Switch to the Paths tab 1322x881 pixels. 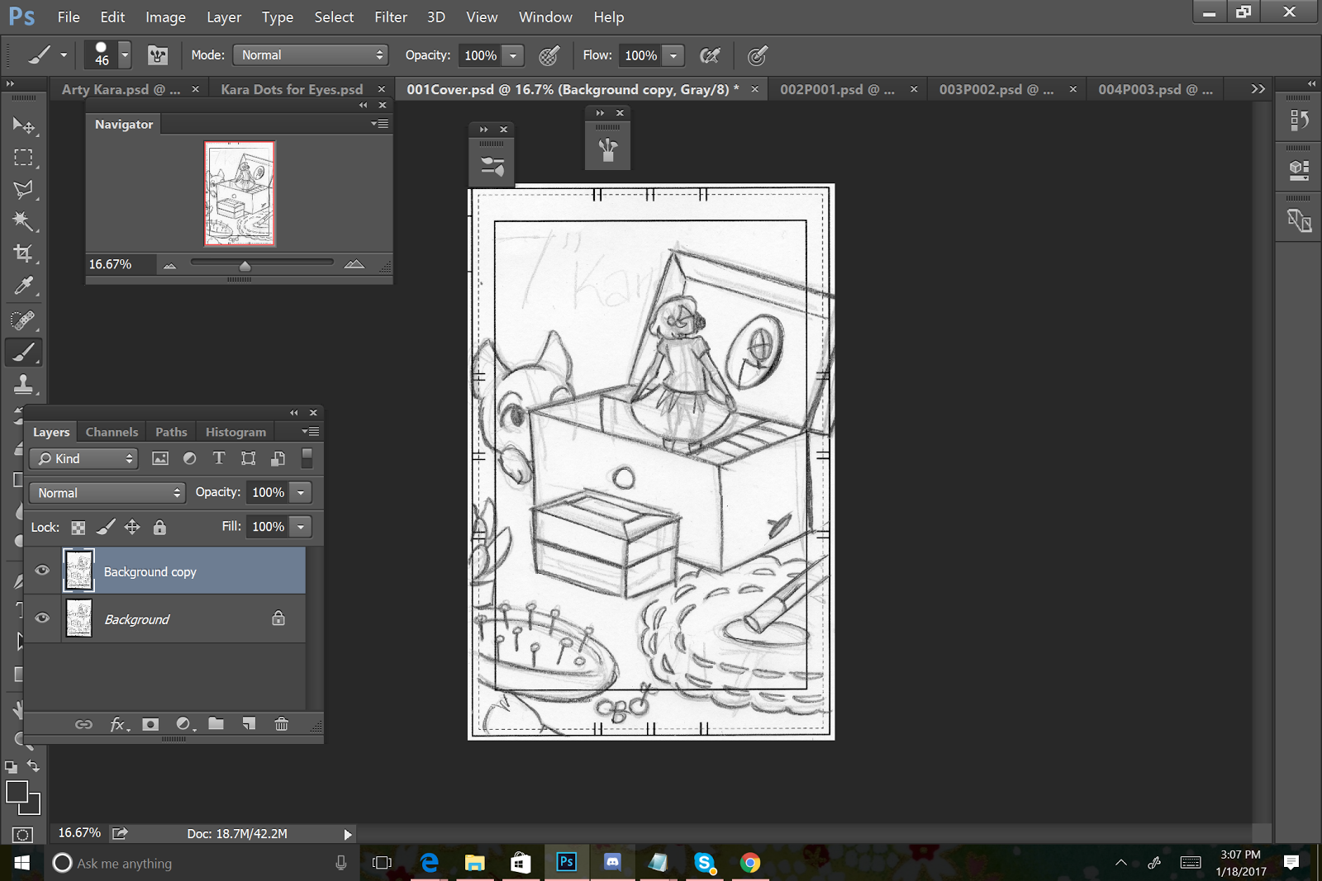click(171, 432)
